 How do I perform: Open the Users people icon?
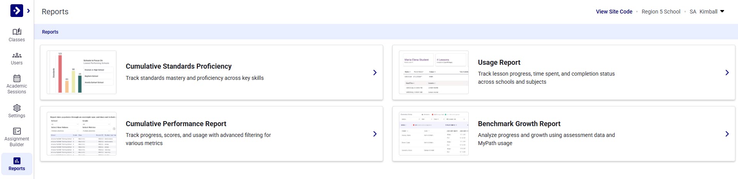17,55
